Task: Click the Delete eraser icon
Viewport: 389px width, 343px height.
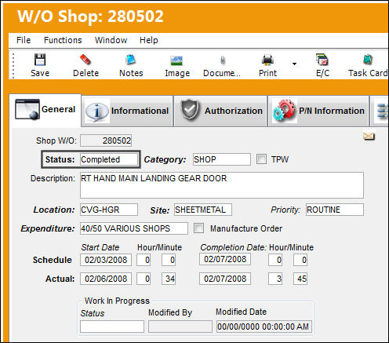Action: coord(85,60)
